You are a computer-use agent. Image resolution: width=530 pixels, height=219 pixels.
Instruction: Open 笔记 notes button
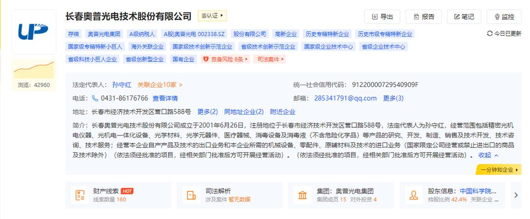[x=464, y=17]
